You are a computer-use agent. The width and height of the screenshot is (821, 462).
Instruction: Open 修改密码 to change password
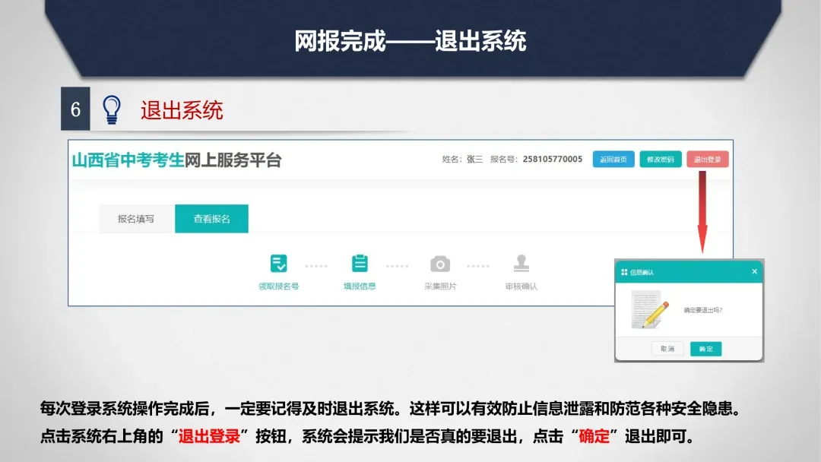[661, 160]
